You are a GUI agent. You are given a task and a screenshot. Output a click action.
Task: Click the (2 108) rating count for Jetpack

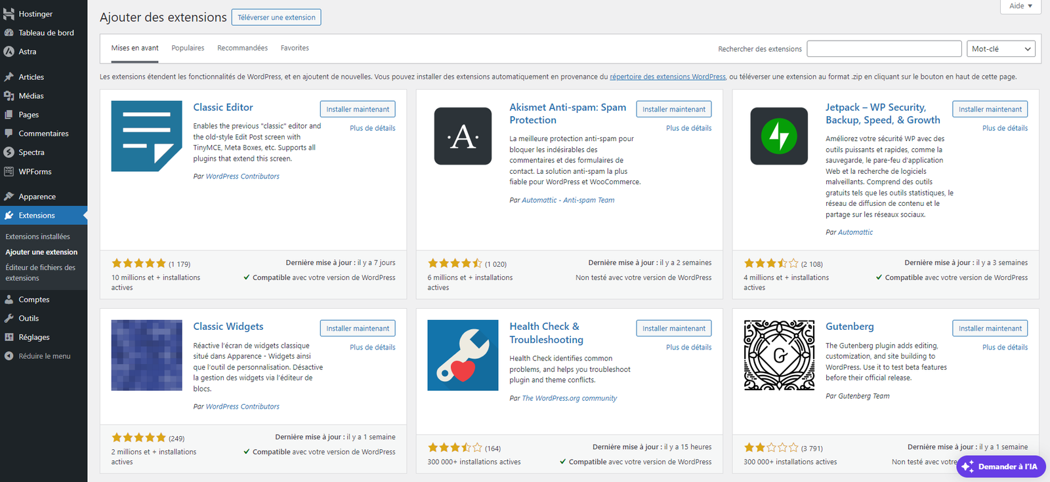(x=812, y=264)
